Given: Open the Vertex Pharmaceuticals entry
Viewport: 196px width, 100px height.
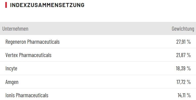Looking at the screenshot, I should point(28,55).
